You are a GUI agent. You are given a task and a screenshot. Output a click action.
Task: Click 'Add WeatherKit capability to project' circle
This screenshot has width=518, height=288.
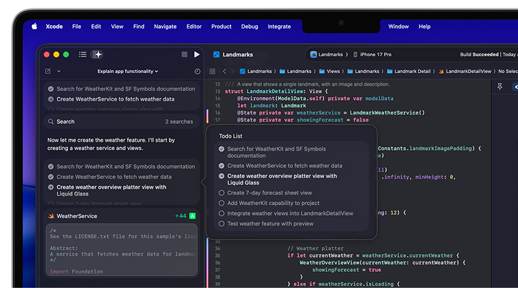(x=221, y=203)
